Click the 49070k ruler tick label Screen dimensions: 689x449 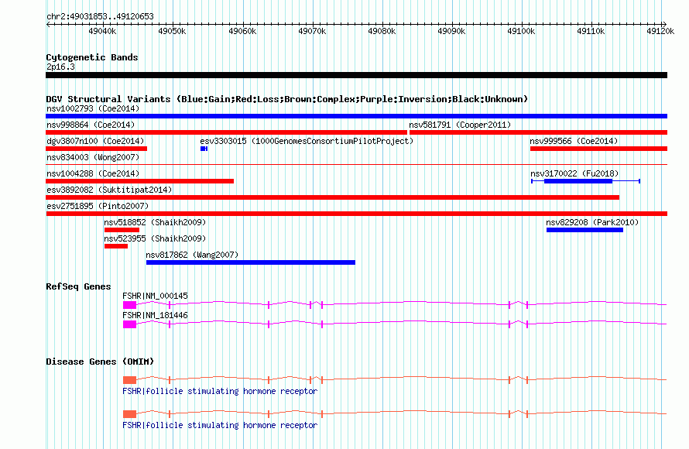point(312,31)
